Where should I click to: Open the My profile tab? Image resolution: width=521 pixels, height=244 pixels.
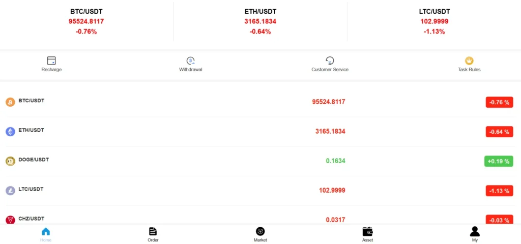pos(475,234)
